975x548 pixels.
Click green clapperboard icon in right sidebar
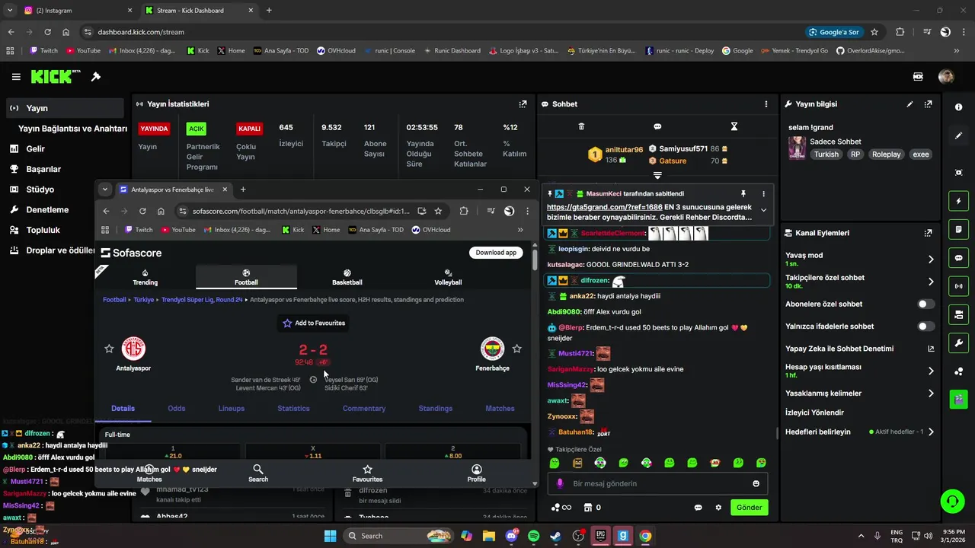coord(959,398)
